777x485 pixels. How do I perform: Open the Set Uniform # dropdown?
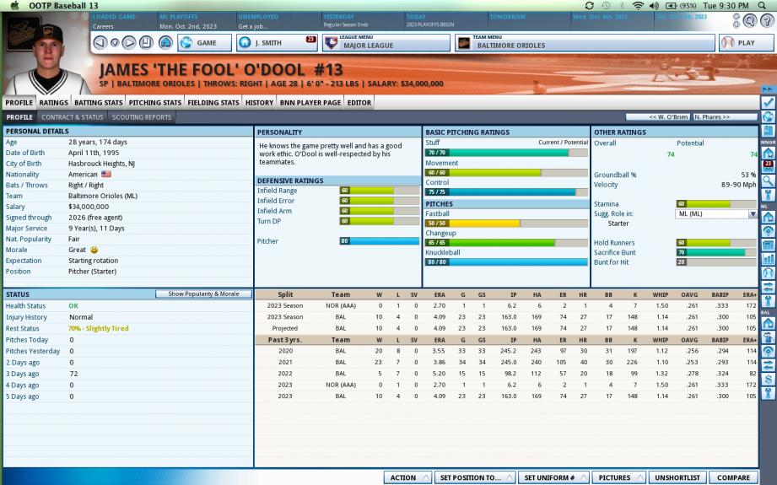pyautogui.click(x=552, y=477)
